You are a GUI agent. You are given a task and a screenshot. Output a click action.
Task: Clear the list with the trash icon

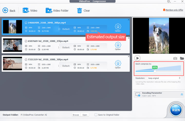(x=80, y=10)
